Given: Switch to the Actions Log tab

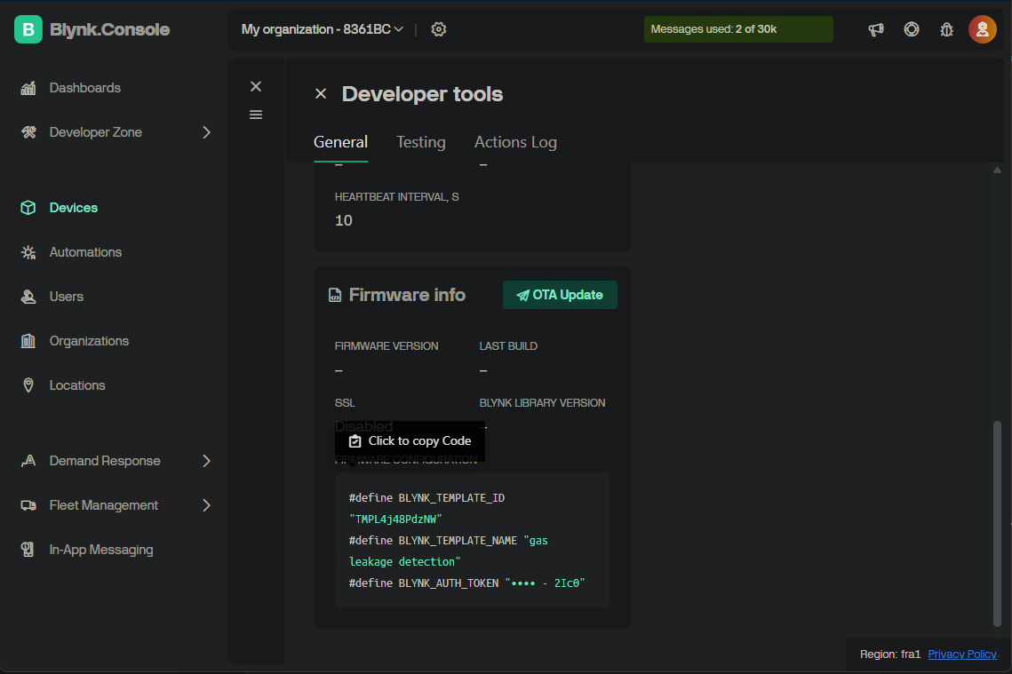Looking at the screenshot, I should point(515,142).
